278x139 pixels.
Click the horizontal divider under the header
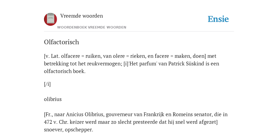point(139,31)
